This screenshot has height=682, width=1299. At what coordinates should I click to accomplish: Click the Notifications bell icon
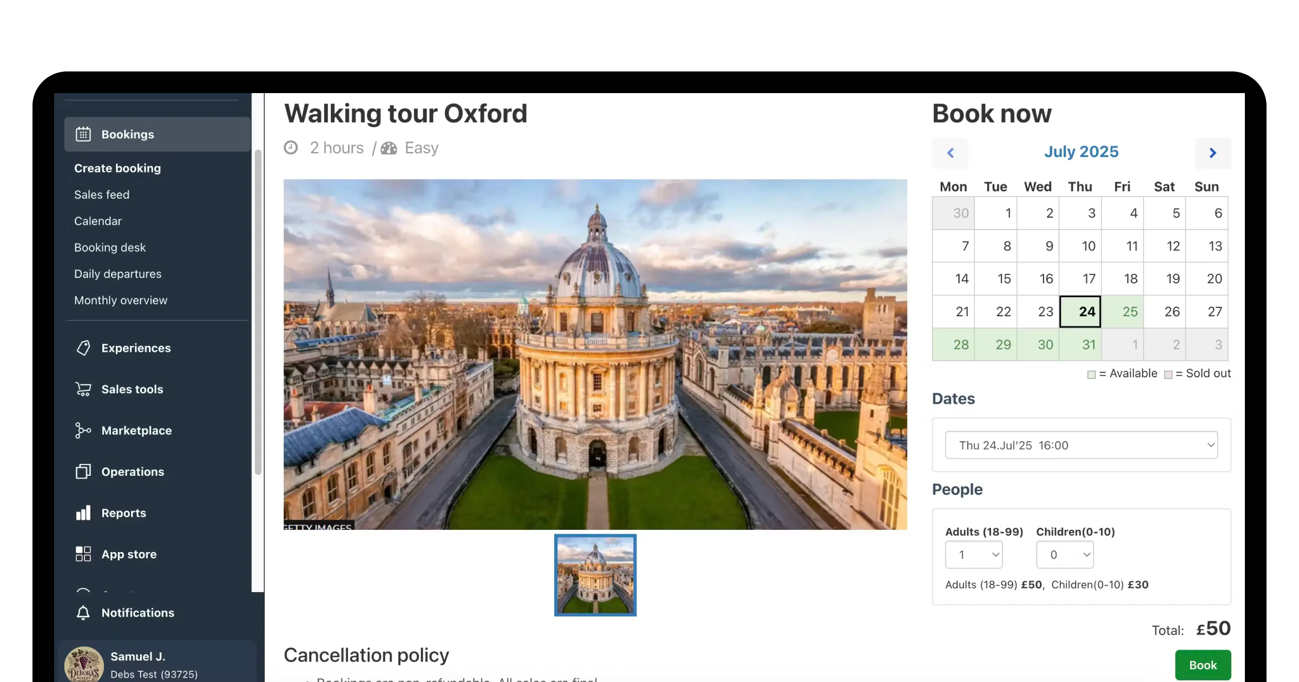pyautogui.click(x=83, y=613)
